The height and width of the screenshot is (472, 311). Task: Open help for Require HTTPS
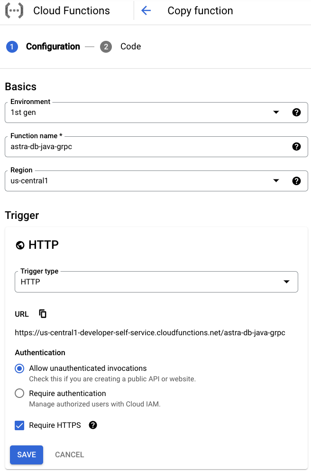point(93,425)
